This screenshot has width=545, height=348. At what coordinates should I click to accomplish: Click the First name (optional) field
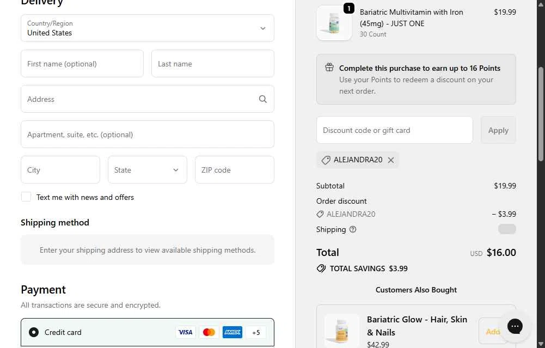[x=82, y=64]
